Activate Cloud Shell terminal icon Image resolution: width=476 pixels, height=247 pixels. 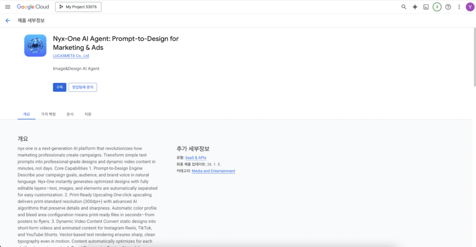tap(426, 7)
